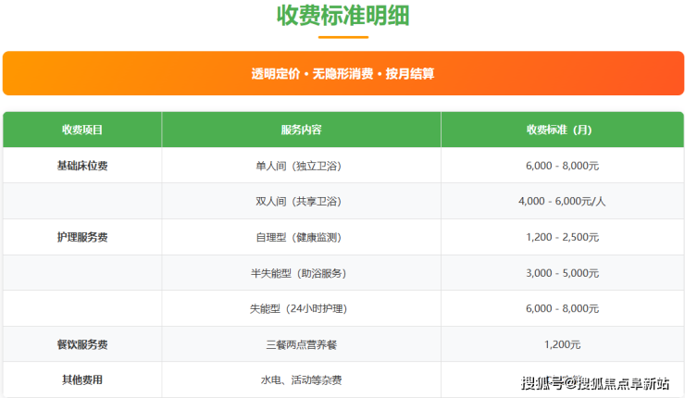Click the 餐饮服务费 row label

tap(82, 344)
